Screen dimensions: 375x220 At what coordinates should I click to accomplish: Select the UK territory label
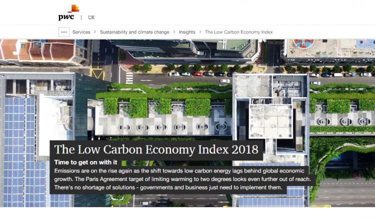[91, 17]
